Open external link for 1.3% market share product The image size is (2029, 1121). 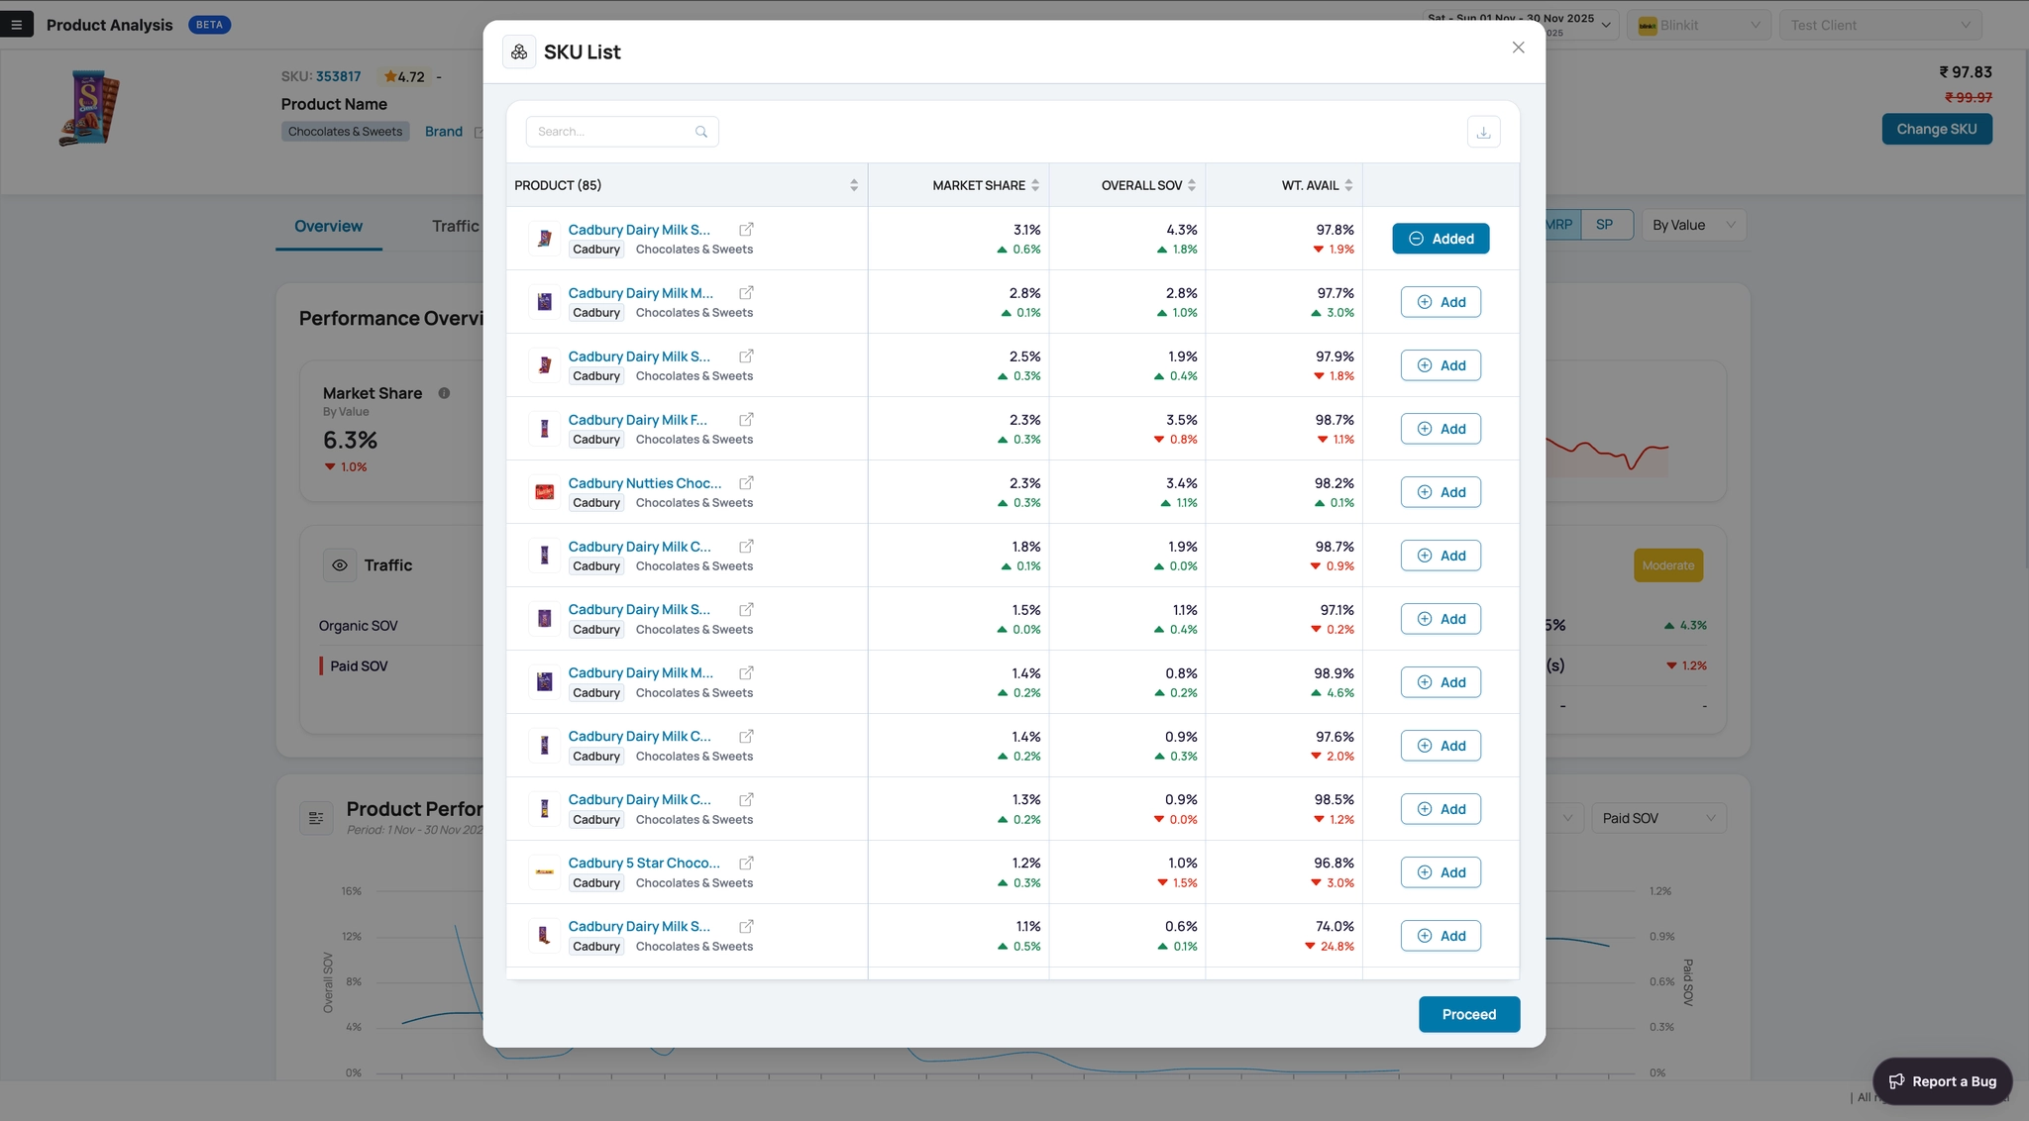pyautogui.click(x=746, y=800)
